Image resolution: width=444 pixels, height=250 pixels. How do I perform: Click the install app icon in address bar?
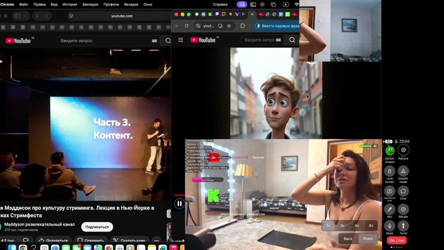point(220,26)
